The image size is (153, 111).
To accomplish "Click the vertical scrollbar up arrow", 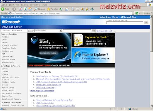I will (x=151, y=17).
